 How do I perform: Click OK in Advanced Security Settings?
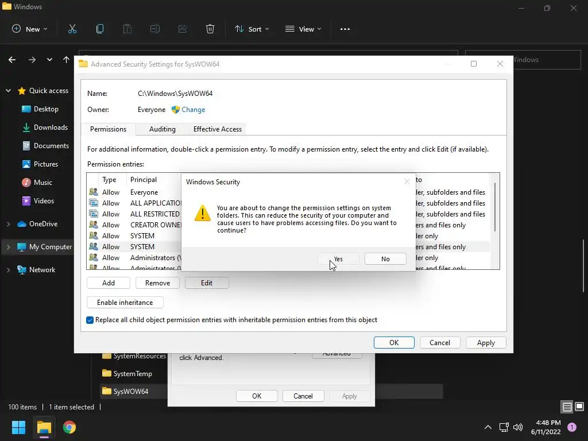point(394,342)
